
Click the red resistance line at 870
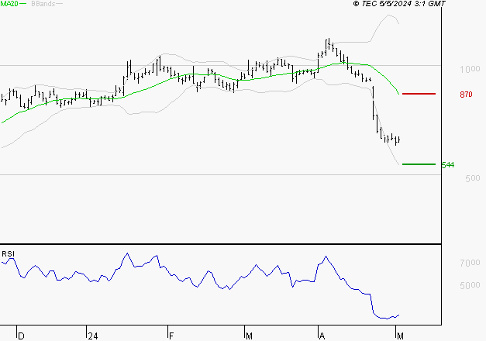click(419, 94)
